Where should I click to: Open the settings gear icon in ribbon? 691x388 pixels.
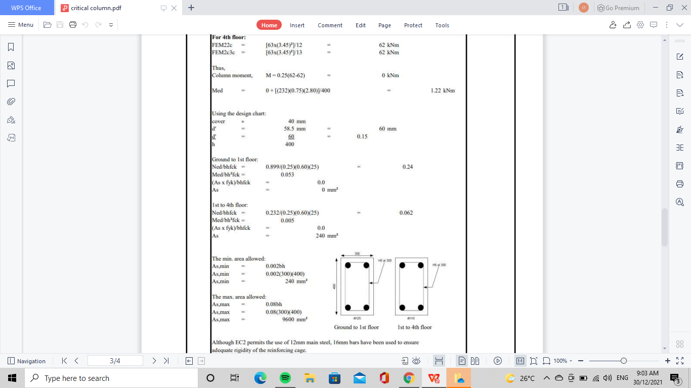click(x=640, y=25)
